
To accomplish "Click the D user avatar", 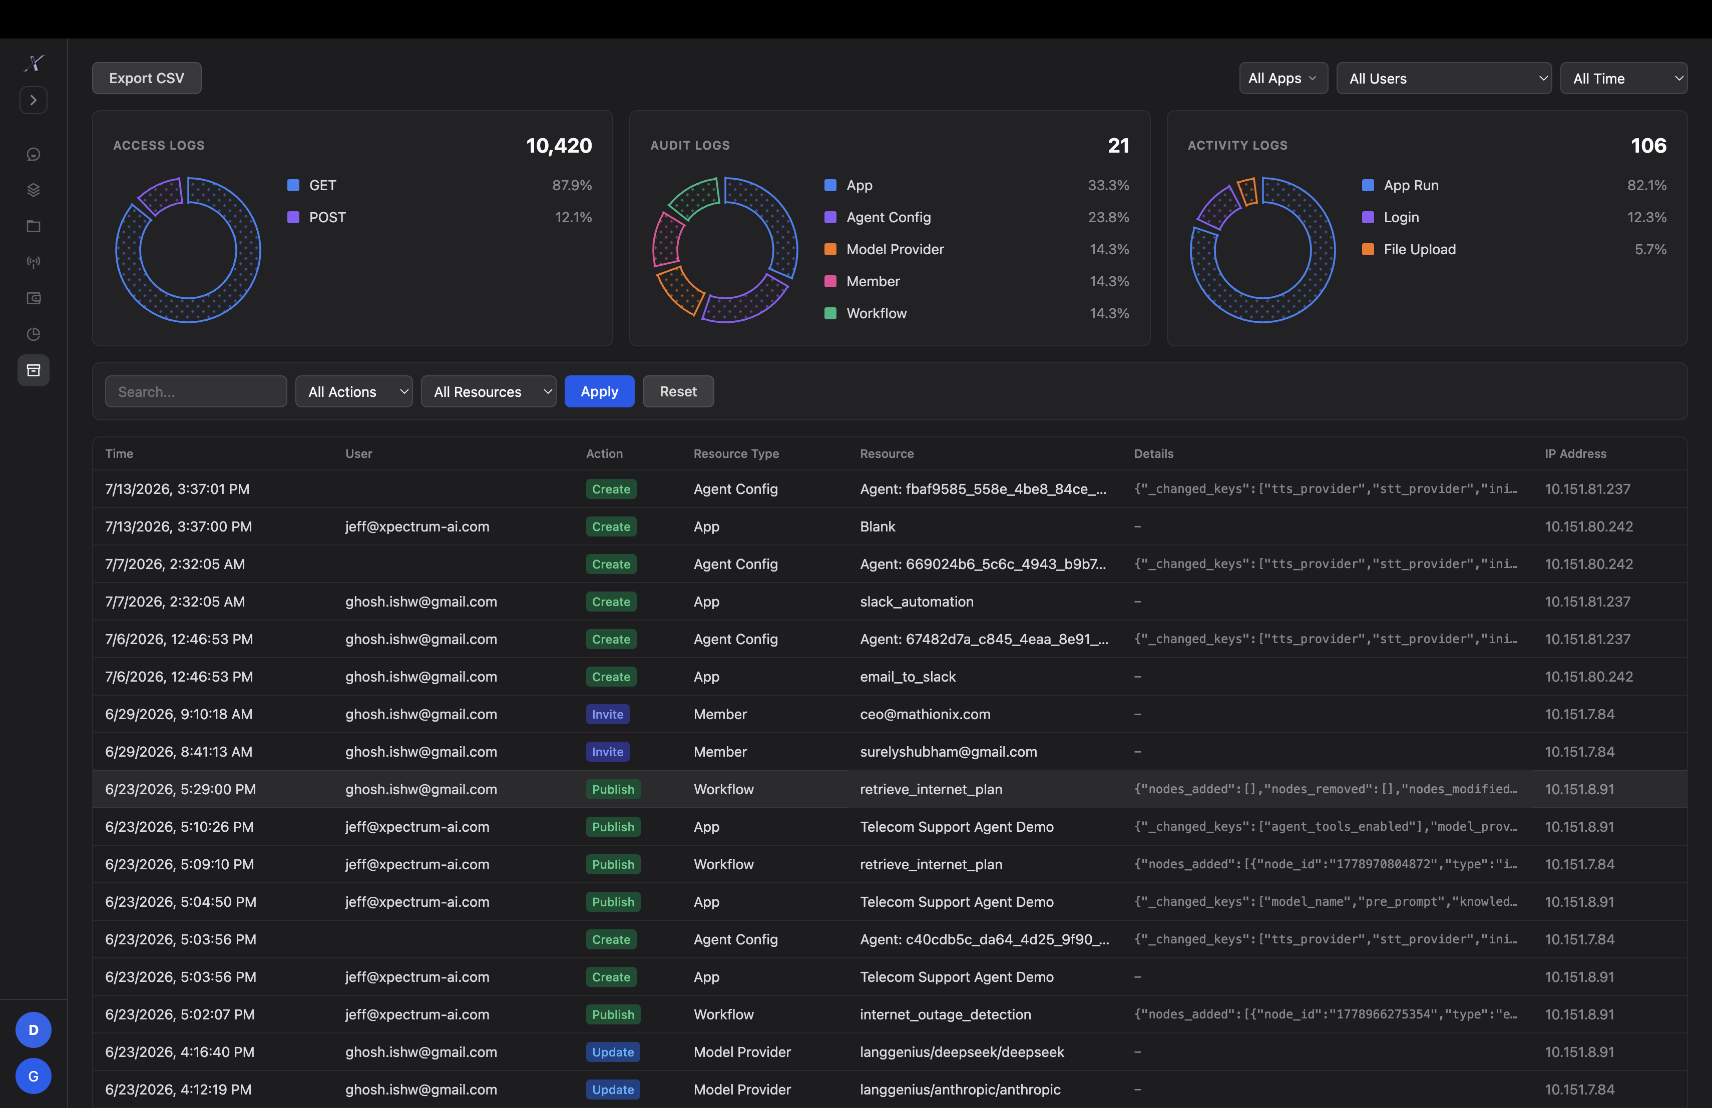I will click(33, 1030).
